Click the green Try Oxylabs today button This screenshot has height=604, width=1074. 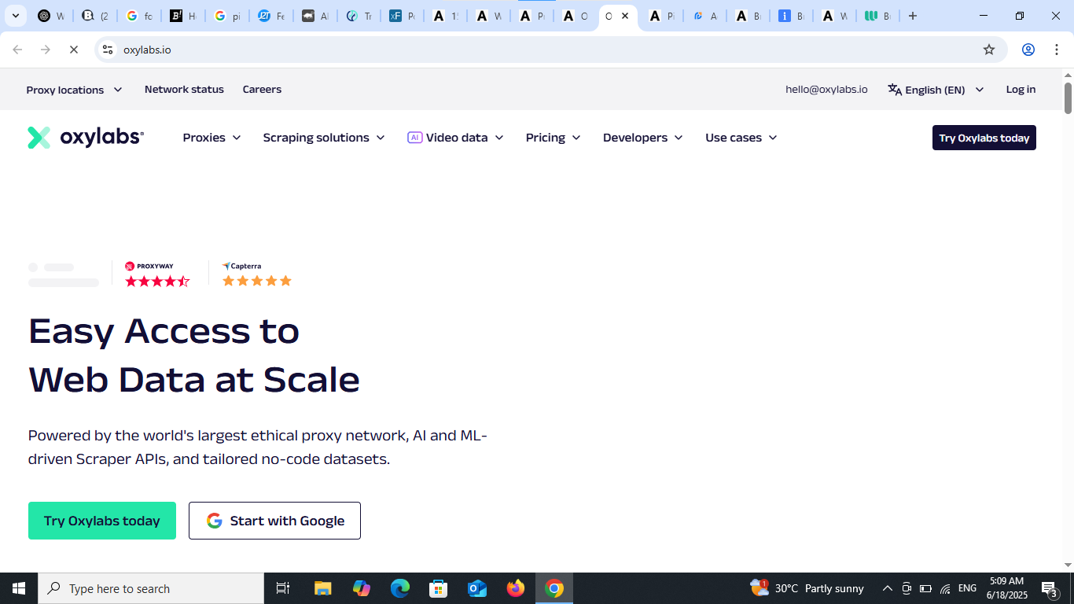click(102, 521)
